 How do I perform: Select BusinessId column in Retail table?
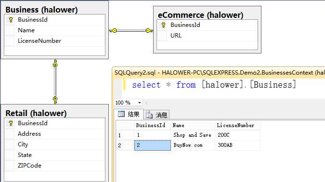[x=55, y=123]
